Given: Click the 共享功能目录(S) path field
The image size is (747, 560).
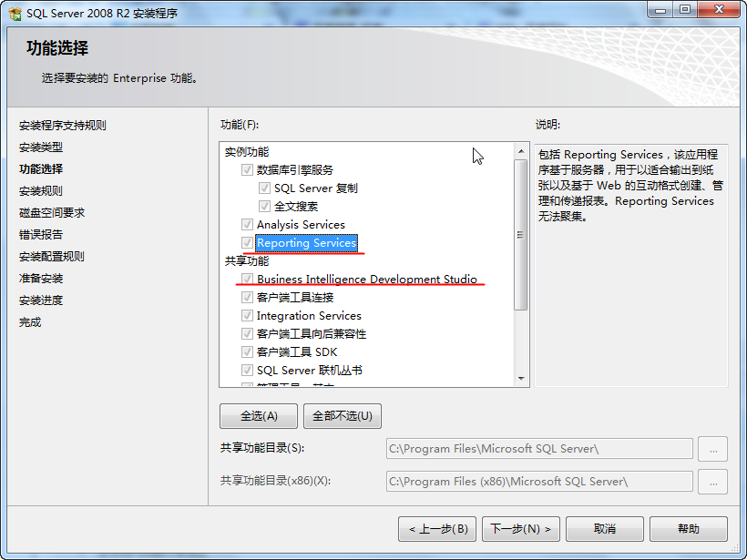Looking at the screenshot, I should point(539,449).
